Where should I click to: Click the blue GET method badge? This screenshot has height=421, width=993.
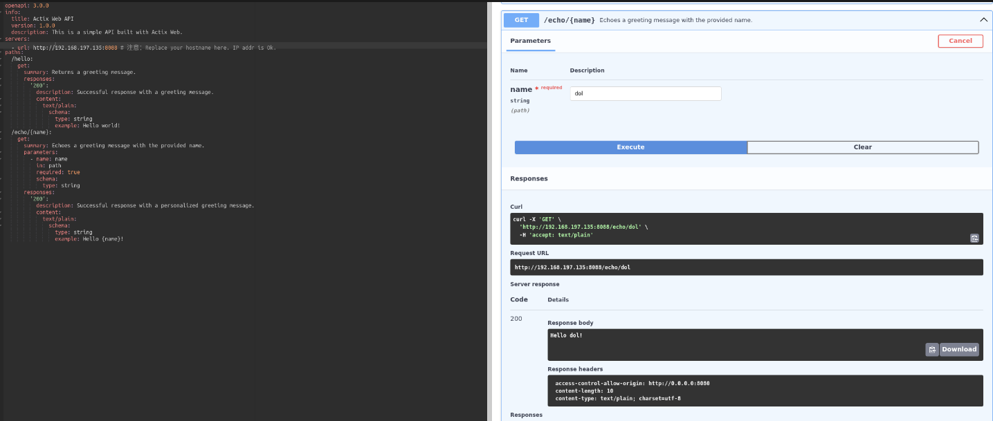(521, 20)
